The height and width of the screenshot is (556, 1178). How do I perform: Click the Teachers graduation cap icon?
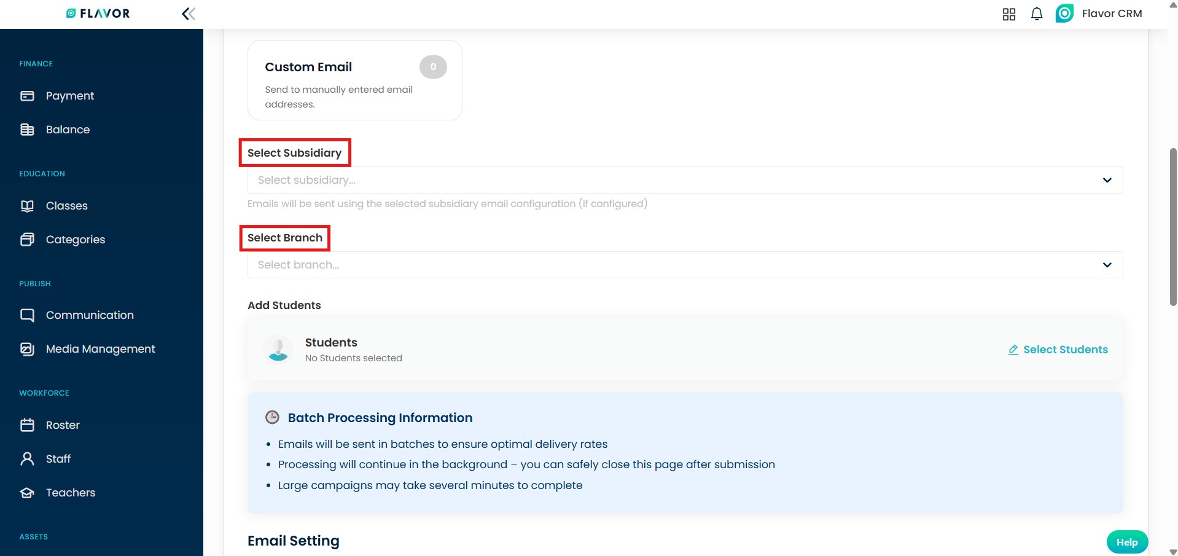pos(27,493)
